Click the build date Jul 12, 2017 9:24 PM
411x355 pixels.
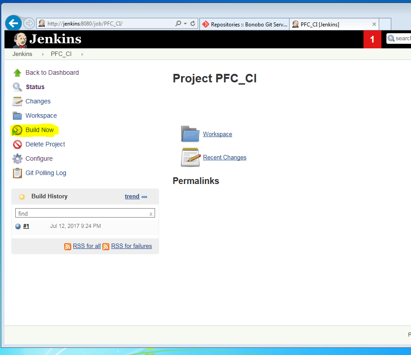75,226
